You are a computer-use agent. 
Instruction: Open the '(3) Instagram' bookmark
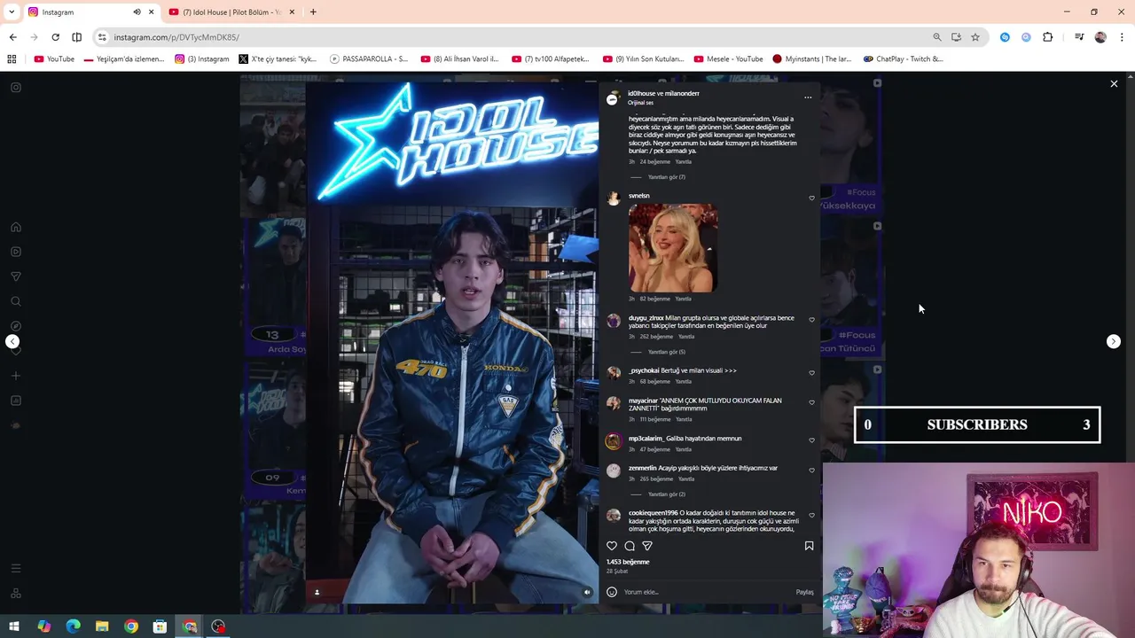pyautogui.click(x=202, y=58)
